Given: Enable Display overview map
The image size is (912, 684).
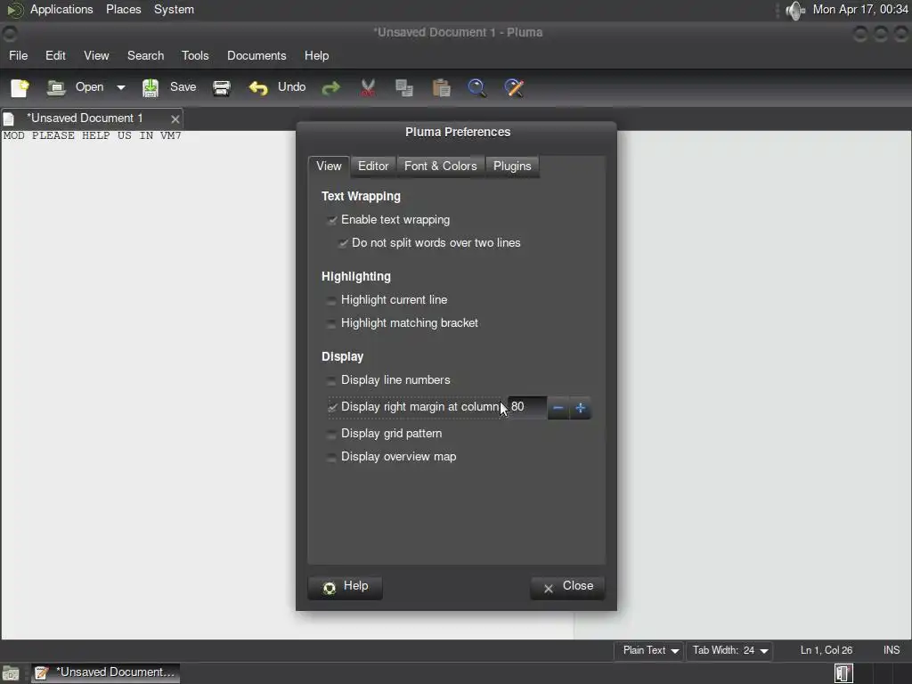Looking at the screenshot, I should click(331, 457).
